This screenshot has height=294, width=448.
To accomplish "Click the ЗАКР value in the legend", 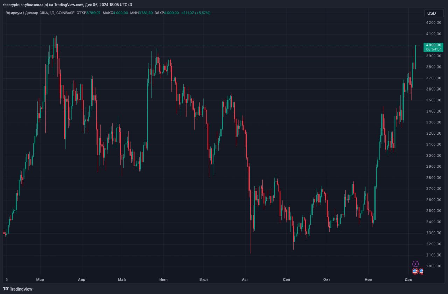I will pos(171,13).
